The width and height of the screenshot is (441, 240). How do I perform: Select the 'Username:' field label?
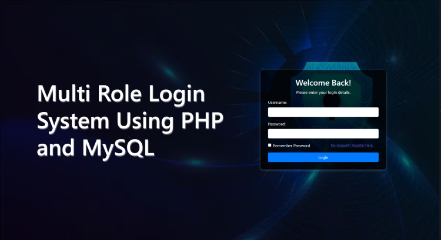(x=278, y=103)
